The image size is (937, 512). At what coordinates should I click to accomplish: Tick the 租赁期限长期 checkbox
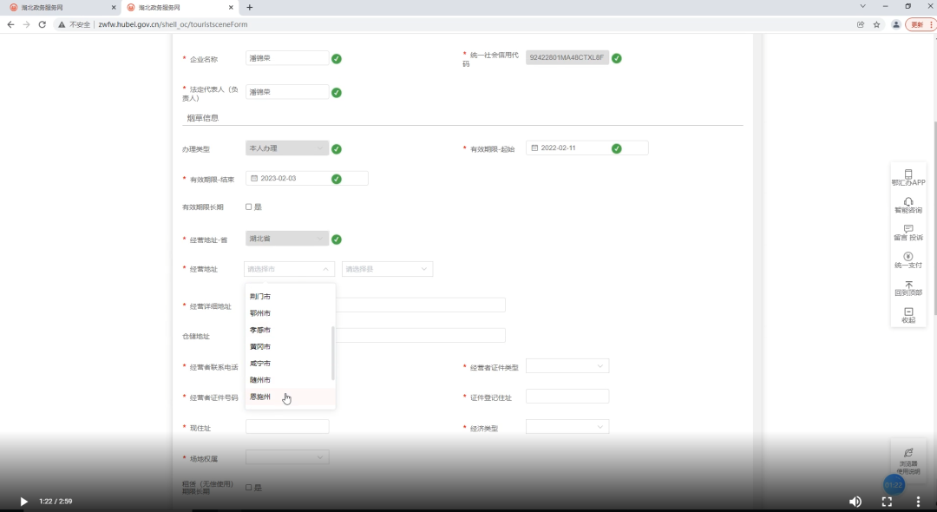(x=249, y=488)
